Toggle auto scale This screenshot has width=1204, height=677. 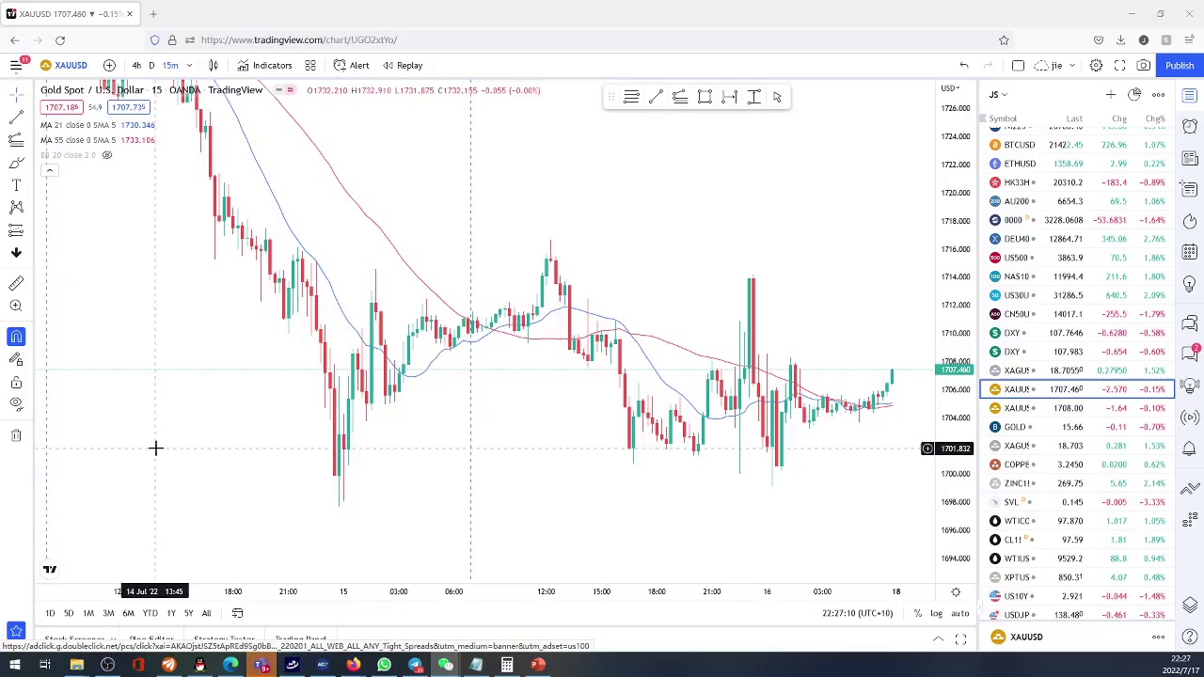959,613
